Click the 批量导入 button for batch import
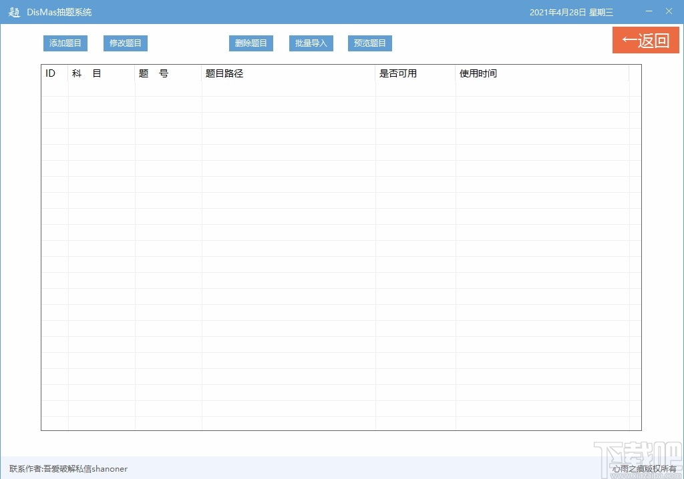 coord(311,43)
